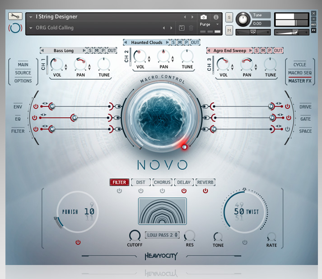Click the save preset floppy icon
The height and width of the screenshot is (279, 322).
point(182,27)
